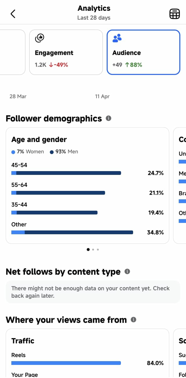The width and height of the screenshot is (186, 378).
Task: Tap the back arrow icon
Action: 13,14
